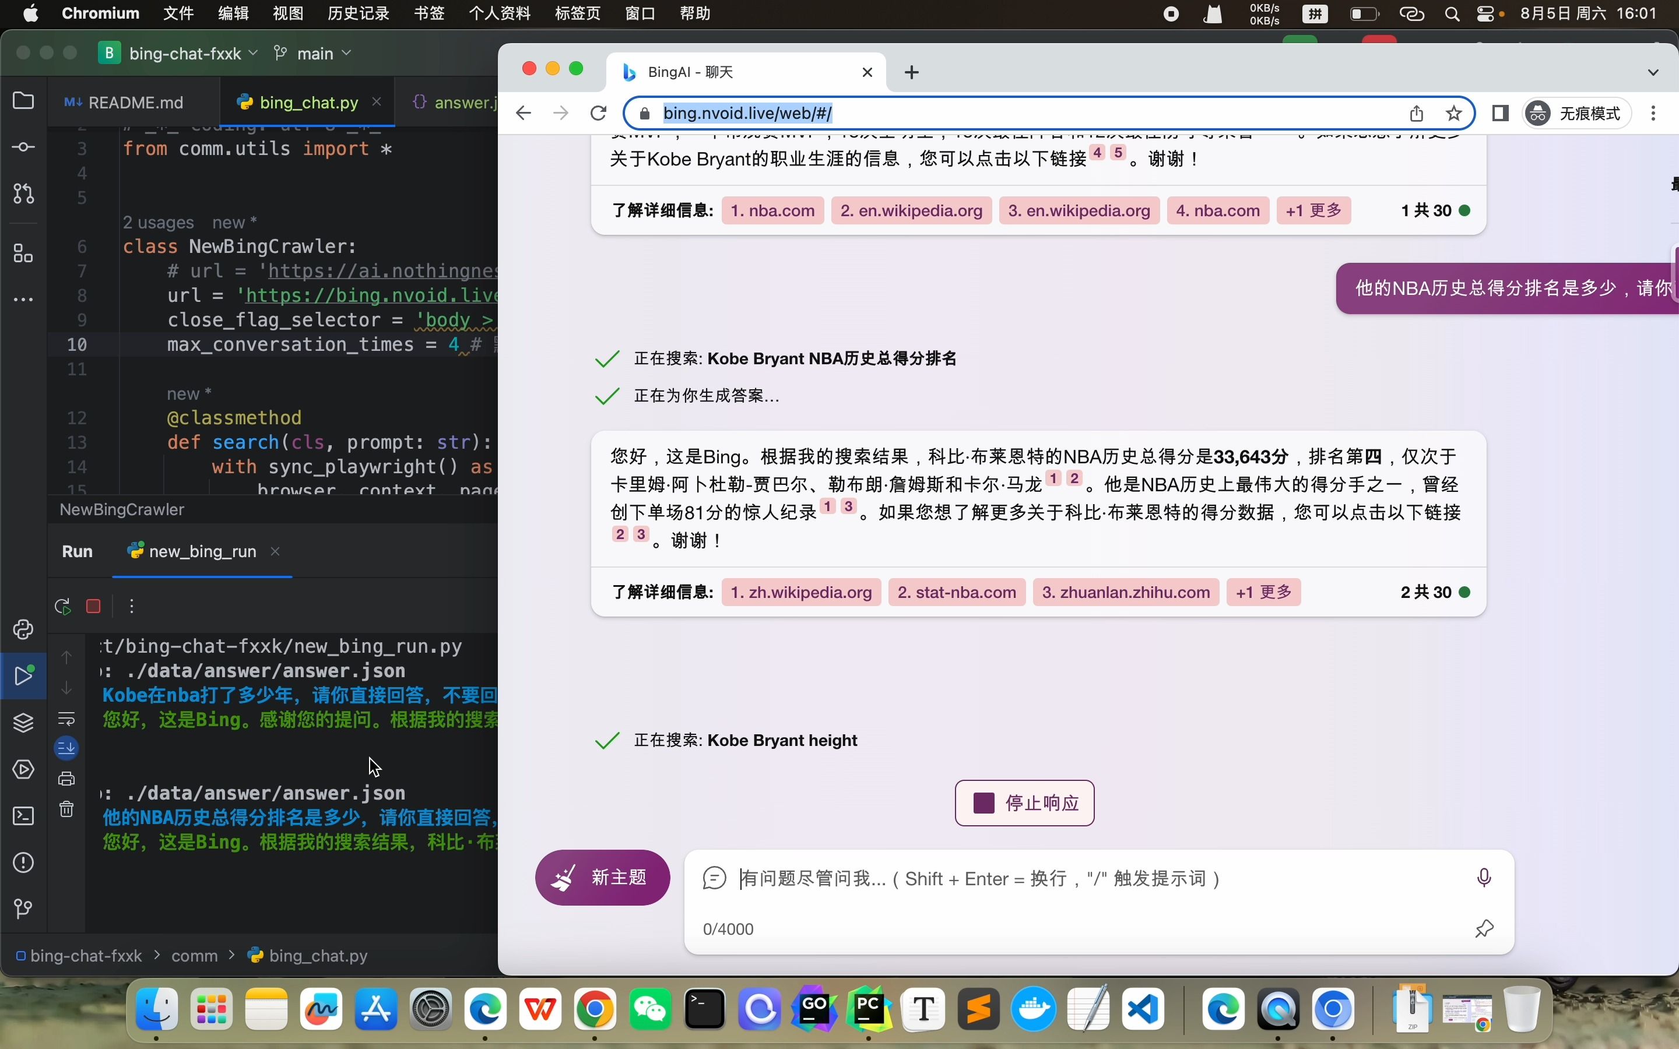Viewport: 1679px width, 1049px height.
Task: Open the Commit tool window icon in PyCharm
Action: 23,147
